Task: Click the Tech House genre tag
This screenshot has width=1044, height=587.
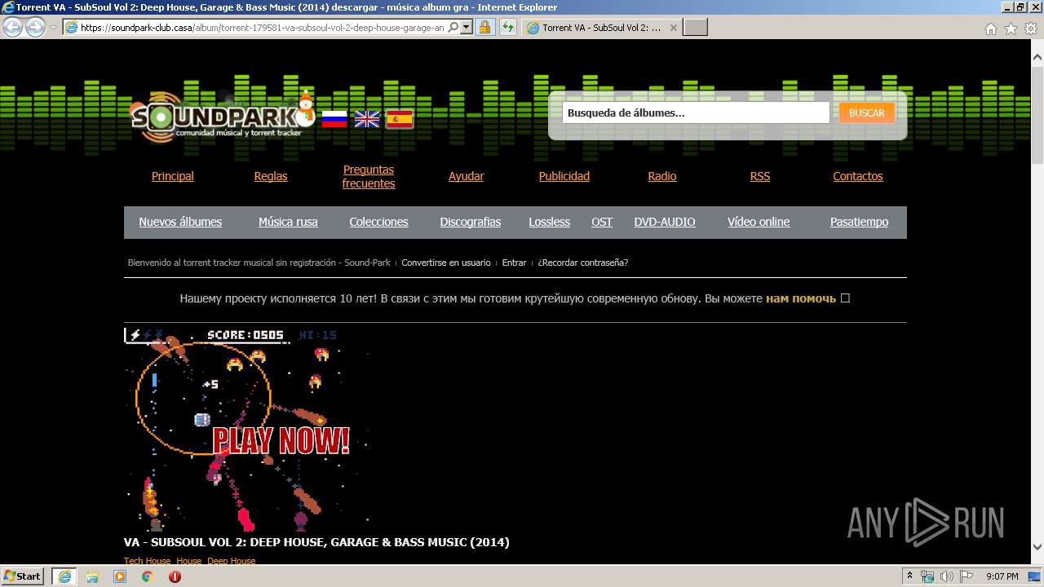Action: tap(148, 561)
